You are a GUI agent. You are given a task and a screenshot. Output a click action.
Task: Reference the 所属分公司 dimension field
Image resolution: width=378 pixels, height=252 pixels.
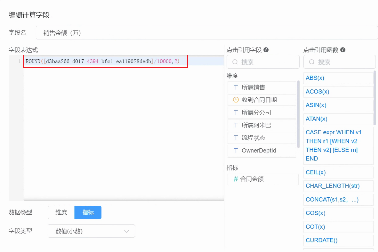coord(262,113)
